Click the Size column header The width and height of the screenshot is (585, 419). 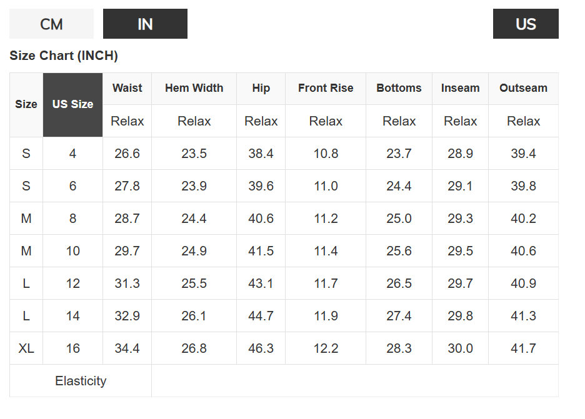26,104
